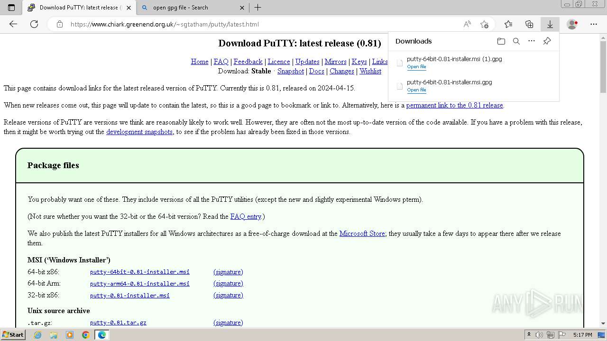
Task: Pin the Downloads panel
Action: tap(547, 41)
